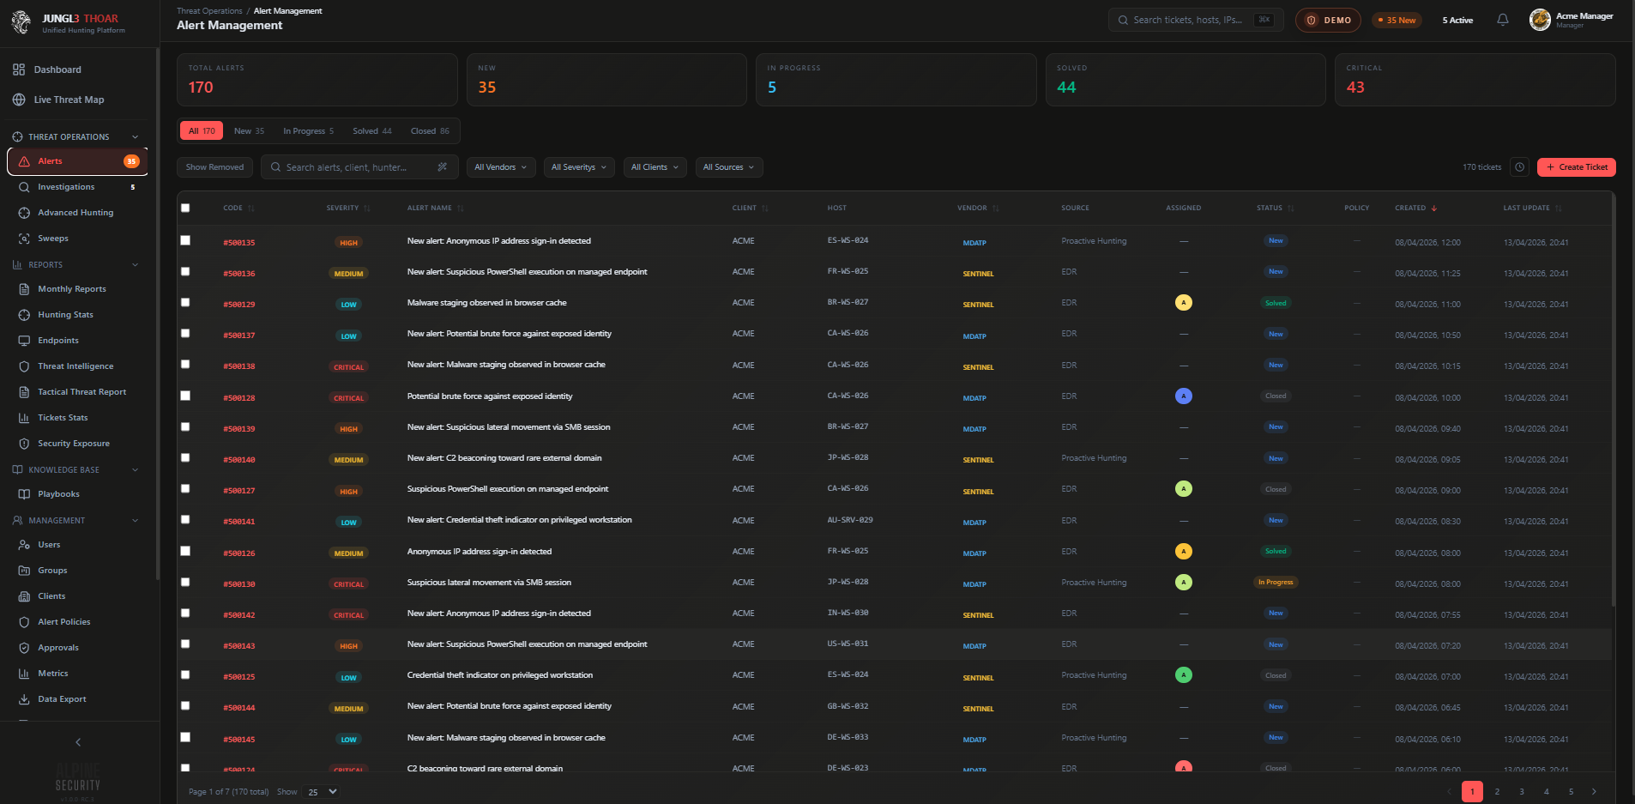
Task: Open notifications bell
Action: coord(1503,20)
